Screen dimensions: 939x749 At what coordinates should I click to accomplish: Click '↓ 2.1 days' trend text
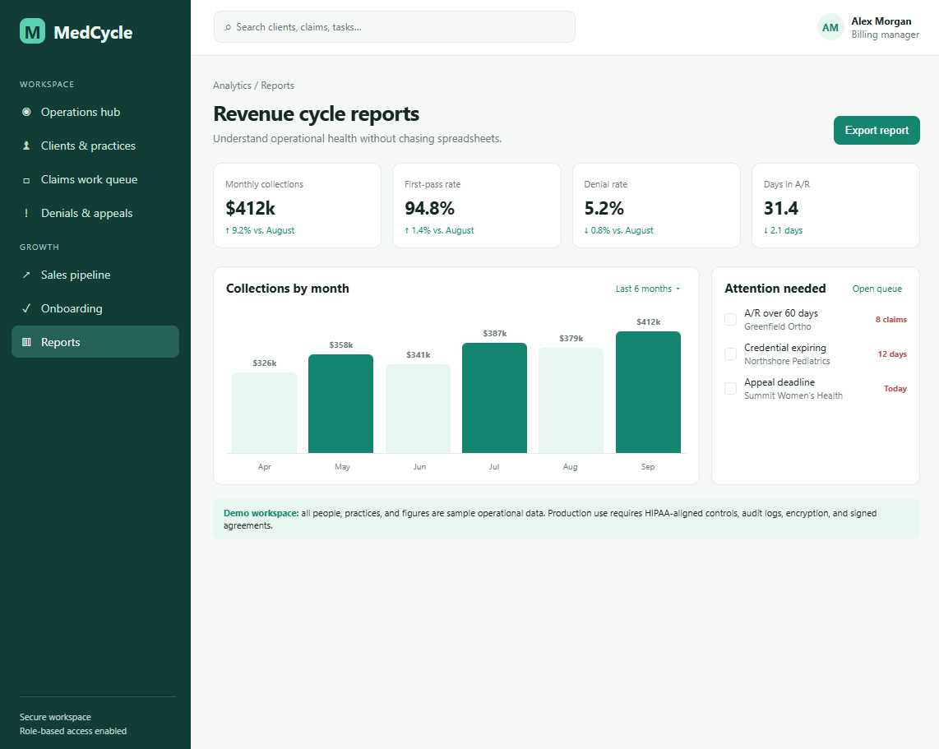[x=784, y=230]
